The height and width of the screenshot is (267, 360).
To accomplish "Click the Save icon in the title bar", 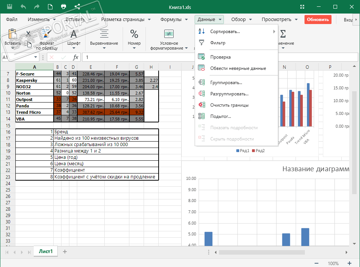I will point(9,7).
